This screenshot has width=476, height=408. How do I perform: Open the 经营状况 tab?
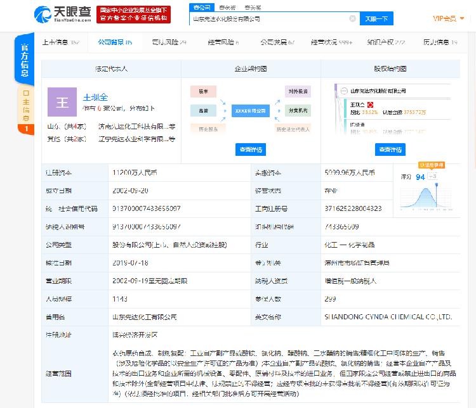click(x=331, y=42)
